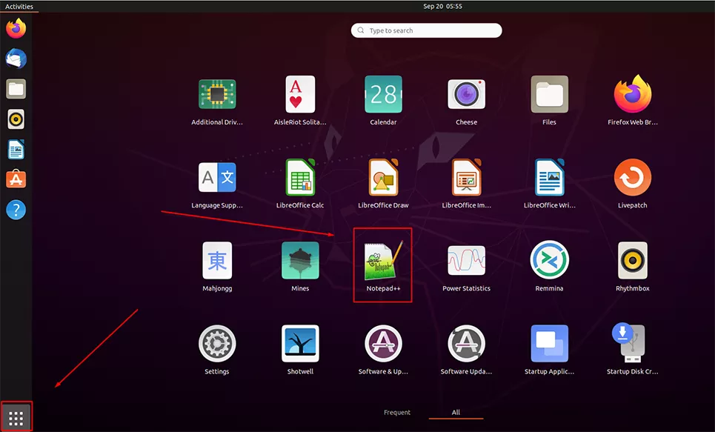
Task: Open Software & Updates
Action: (x=383, y=344)
